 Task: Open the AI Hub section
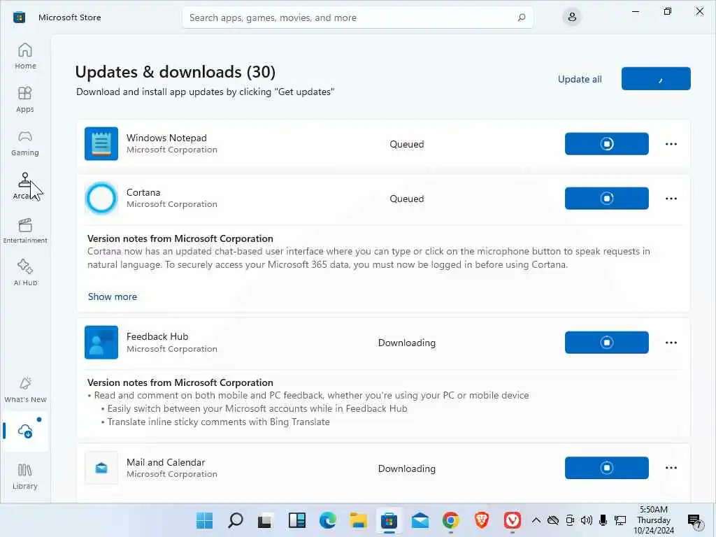click(25, 273)
